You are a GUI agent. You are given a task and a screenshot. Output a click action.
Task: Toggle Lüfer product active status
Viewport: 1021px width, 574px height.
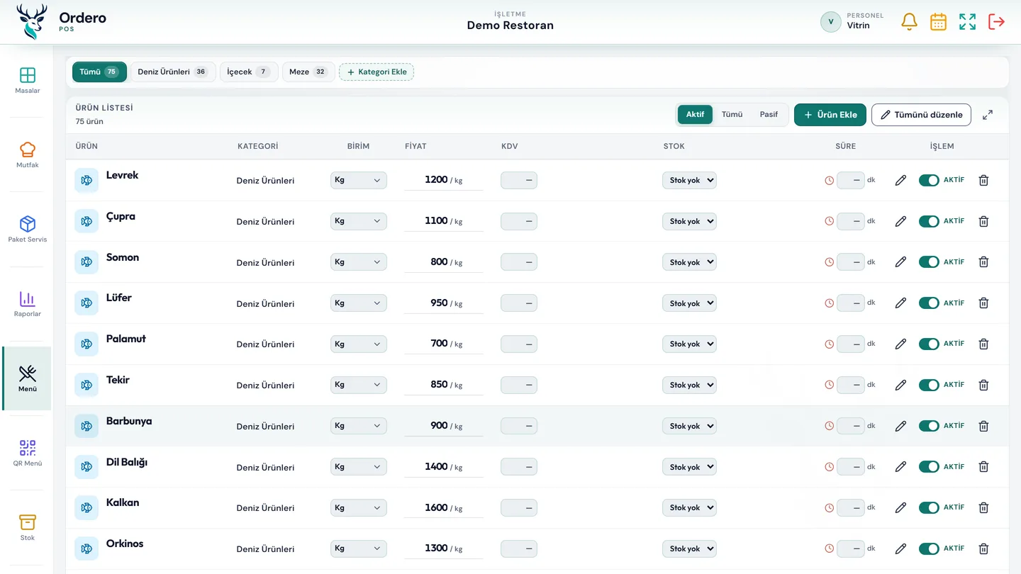pyautogui.click(x=929, y=303)
